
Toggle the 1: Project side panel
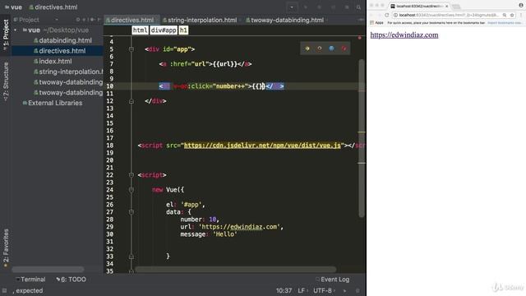6,35
